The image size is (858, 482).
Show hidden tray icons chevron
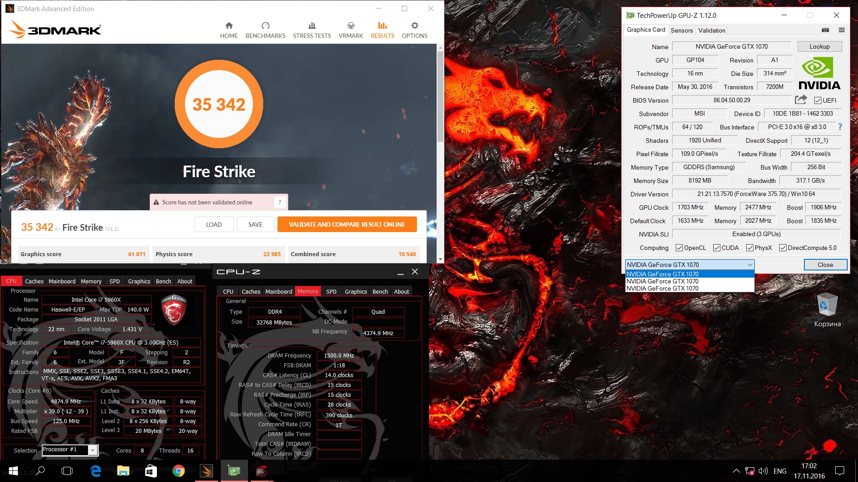click(x=736, y=471)
